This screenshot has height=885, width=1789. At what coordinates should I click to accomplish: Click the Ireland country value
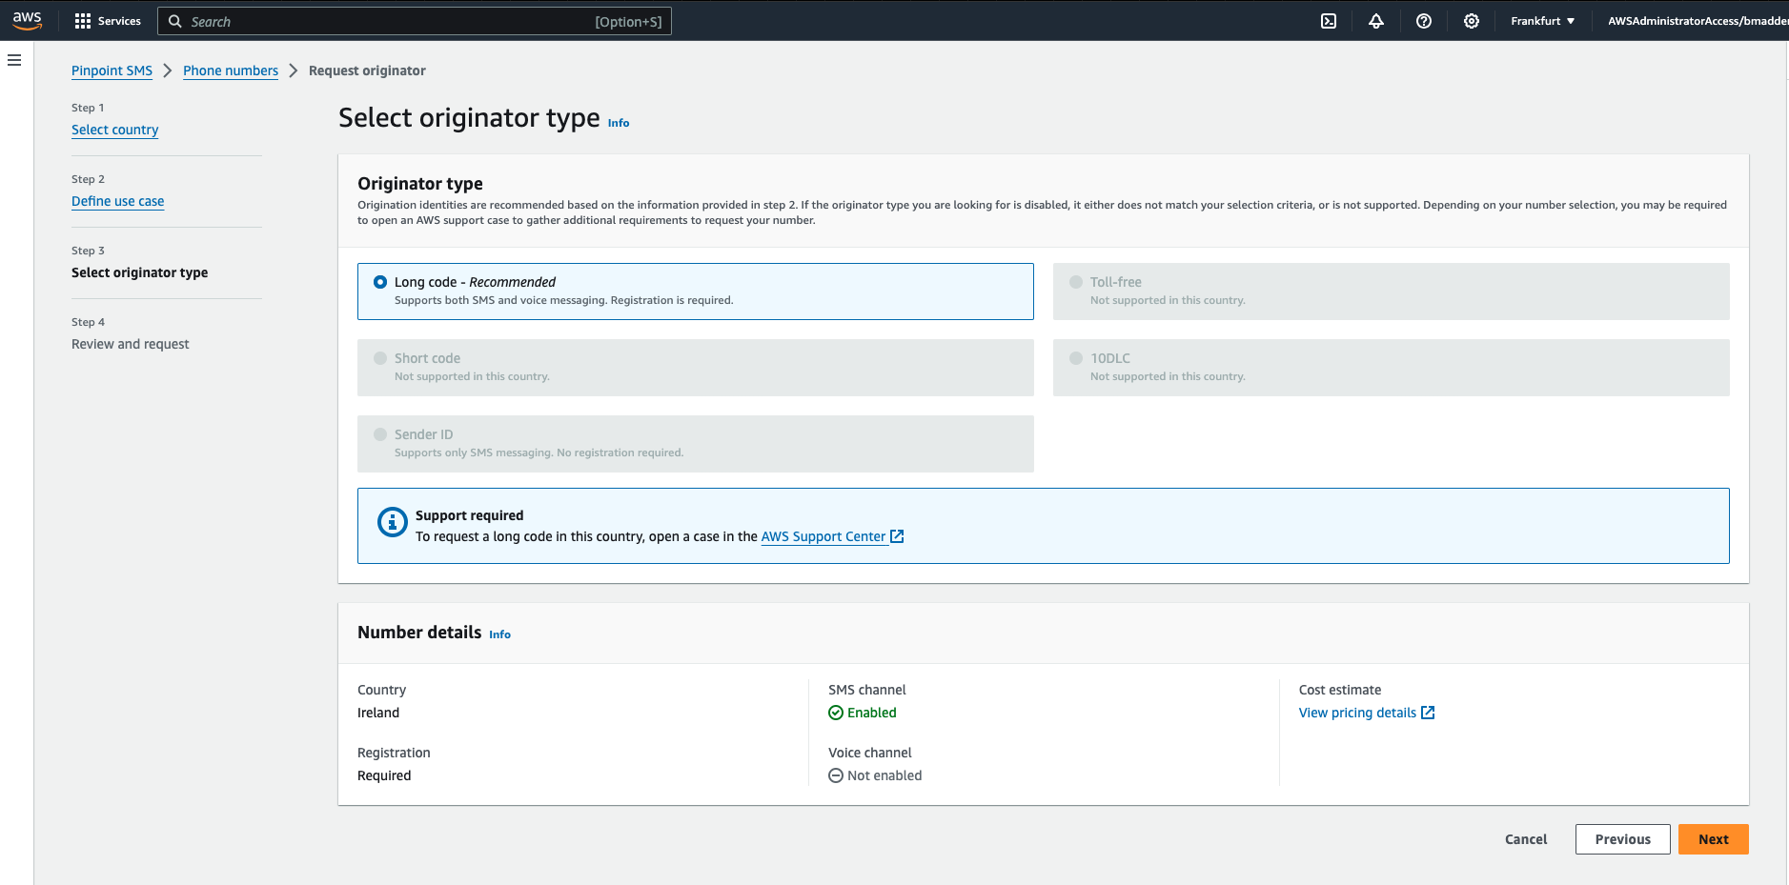point(378,713)
